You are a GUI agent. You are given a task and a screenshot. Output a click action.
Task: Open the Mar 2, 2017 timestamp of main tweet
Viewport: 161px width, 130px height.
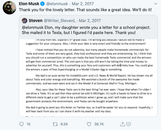pos(83,4)
